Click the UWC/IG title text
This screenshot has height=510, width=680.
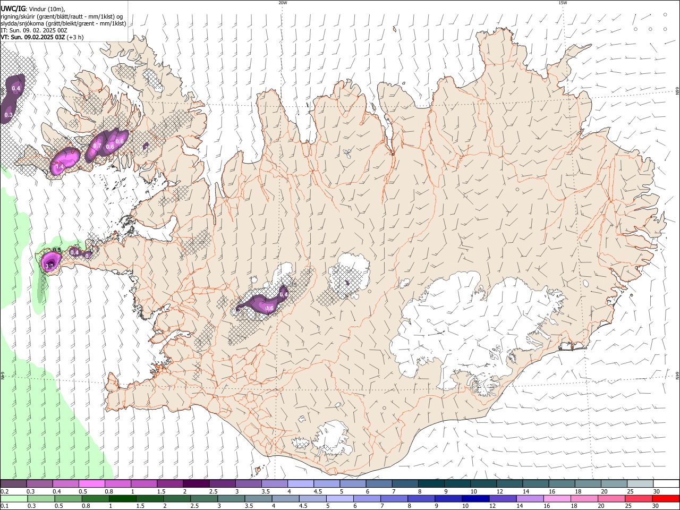pos(12,8)
